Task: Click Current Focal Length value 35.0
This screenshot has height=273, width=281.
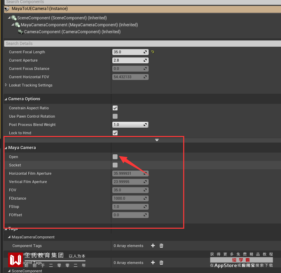Action: coord(130,52)
